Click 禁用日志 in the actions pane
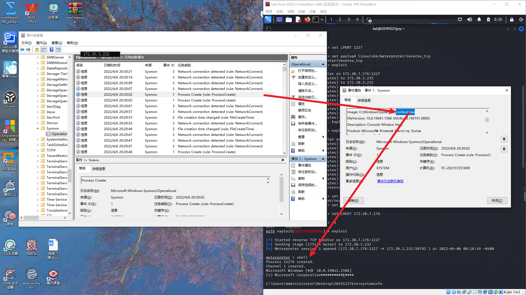 pos(305,110)
